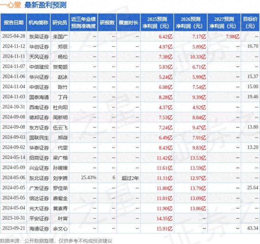The image size is (260, 244).
Task: Select analyst 梁广楷
Action: click(x=60, y=158)
